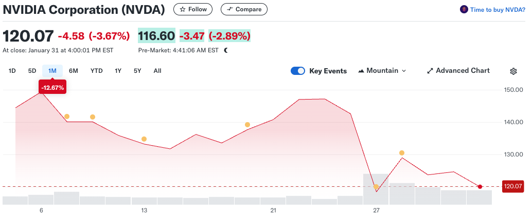Image resolution: width=532 pixels, height=217 pixels.
Task: Click the -4.58 change value
Action: point(72,36)
